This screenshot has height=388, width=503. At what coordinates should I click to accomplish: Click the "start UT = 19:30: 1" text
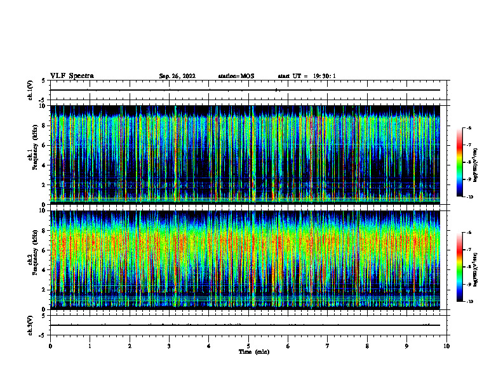(x=307, y=76)
